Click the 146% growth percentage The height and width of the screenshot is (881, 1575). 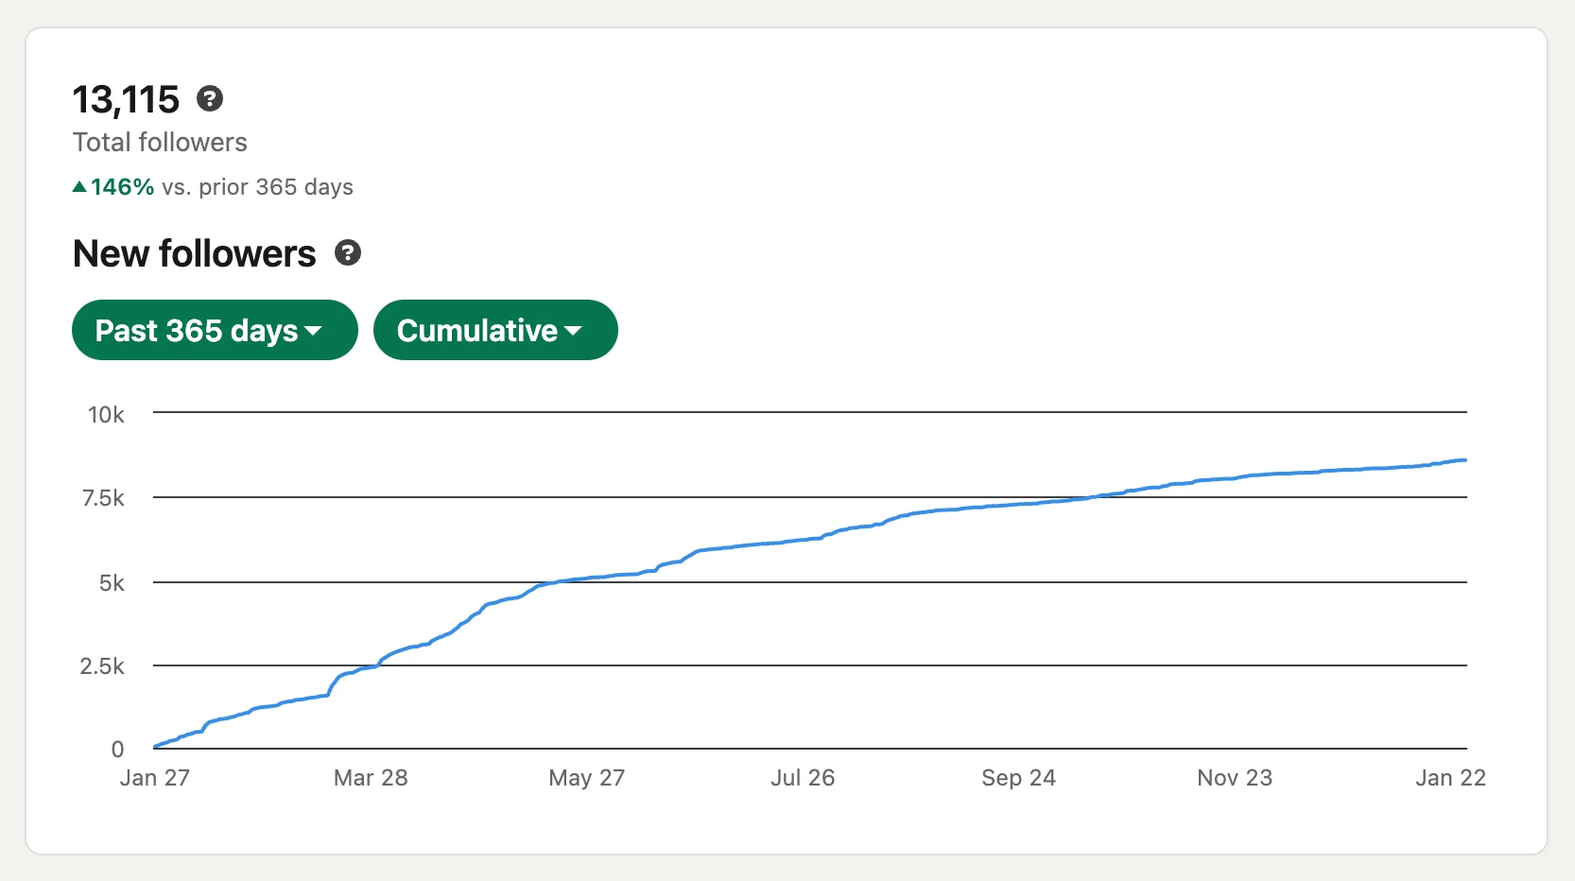click(123, 187)
